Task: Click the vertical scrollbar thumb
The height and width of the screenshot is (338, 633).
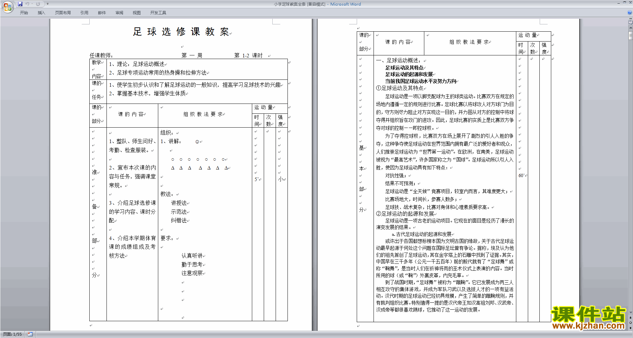Action: pyautogui.click(x=630, y=35)
